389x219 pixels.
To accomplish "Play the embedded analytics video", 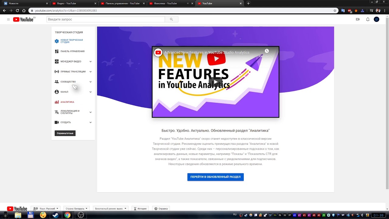I will pos(215,82).
